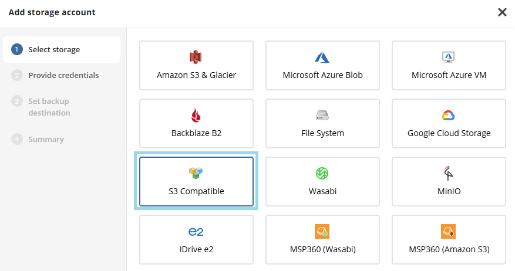Go to Provide credentials step
Image resolution: width=515 pixels, height=271 pixels.
click(63, 75)
